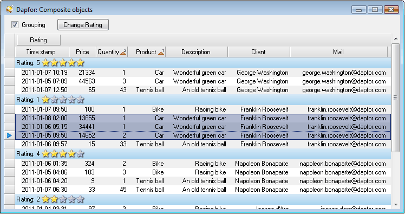Click the quantity cell 43
Viewport: 405px width, 214px height.
[123, 90]
